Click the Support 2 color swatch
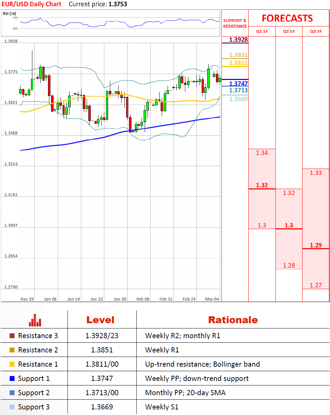Screen dimensions: 330x415 (x=12, y=393)
